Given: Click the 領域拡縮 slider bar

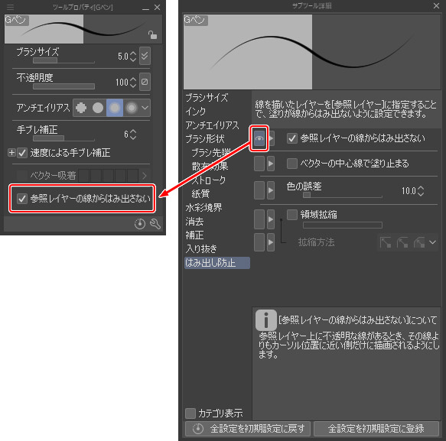Looking at the screenshot, I should tap(343, 225).
